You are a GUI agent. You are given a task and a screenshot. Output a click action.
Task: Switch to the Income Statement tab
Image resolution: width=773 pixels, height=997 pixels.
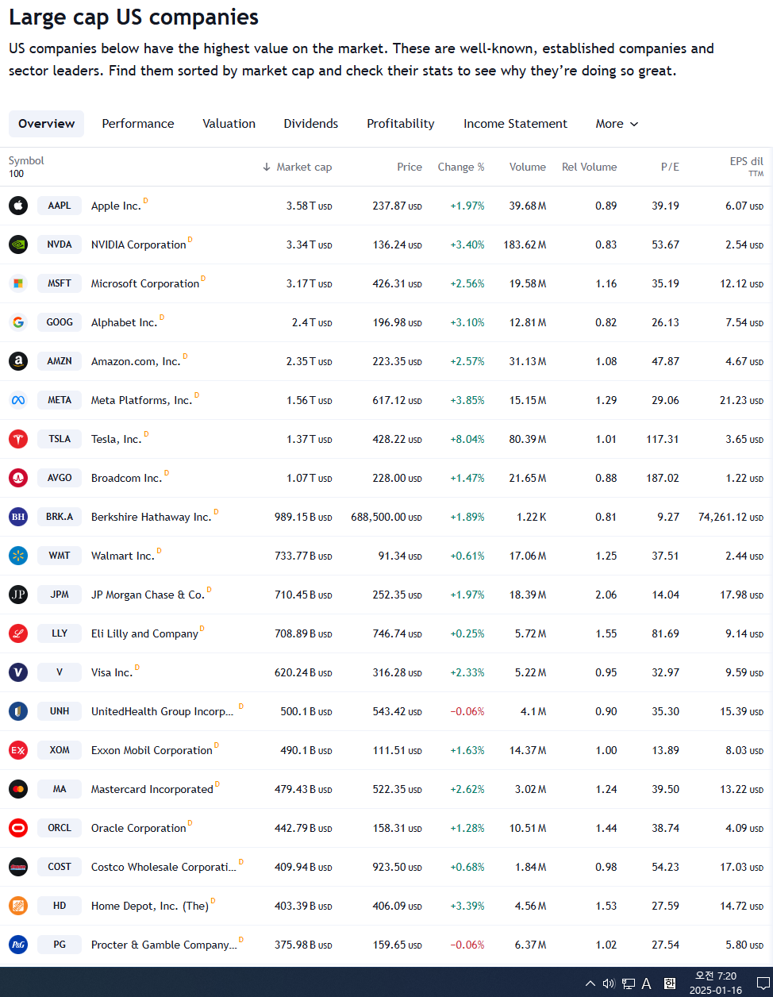[x=515, y=124]
